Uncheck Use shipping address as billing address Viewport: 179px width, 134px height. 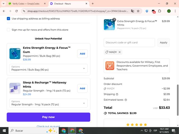(8, 19)
